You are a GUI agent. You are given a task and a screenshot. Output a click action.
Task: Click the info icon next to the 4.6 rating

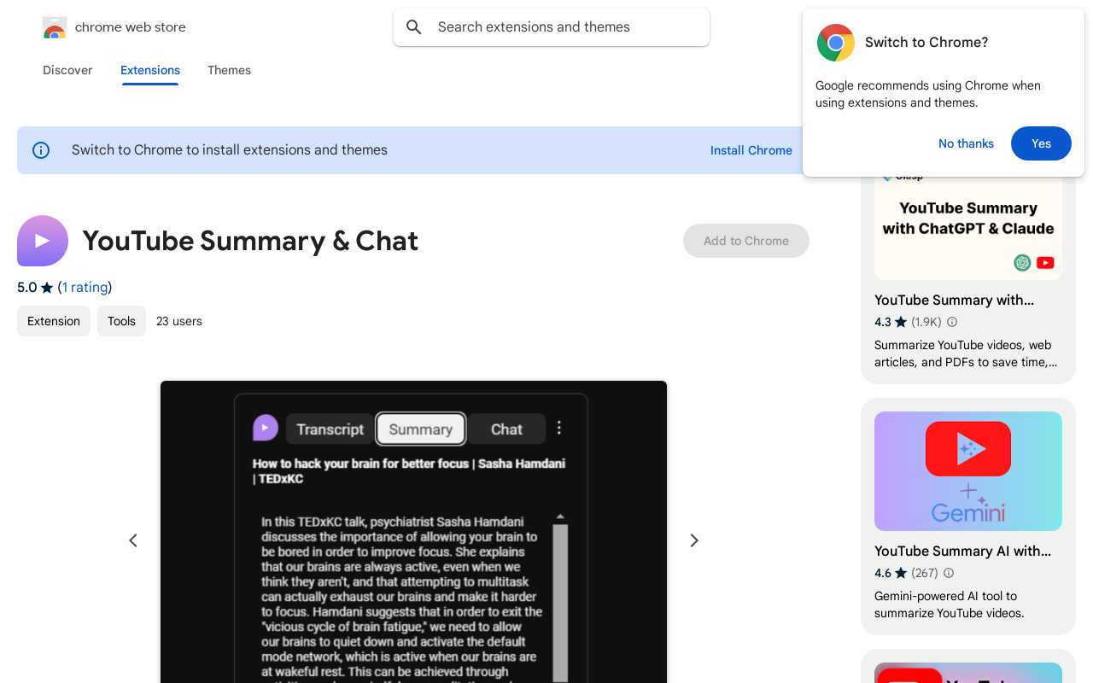(x=948, y=573)
